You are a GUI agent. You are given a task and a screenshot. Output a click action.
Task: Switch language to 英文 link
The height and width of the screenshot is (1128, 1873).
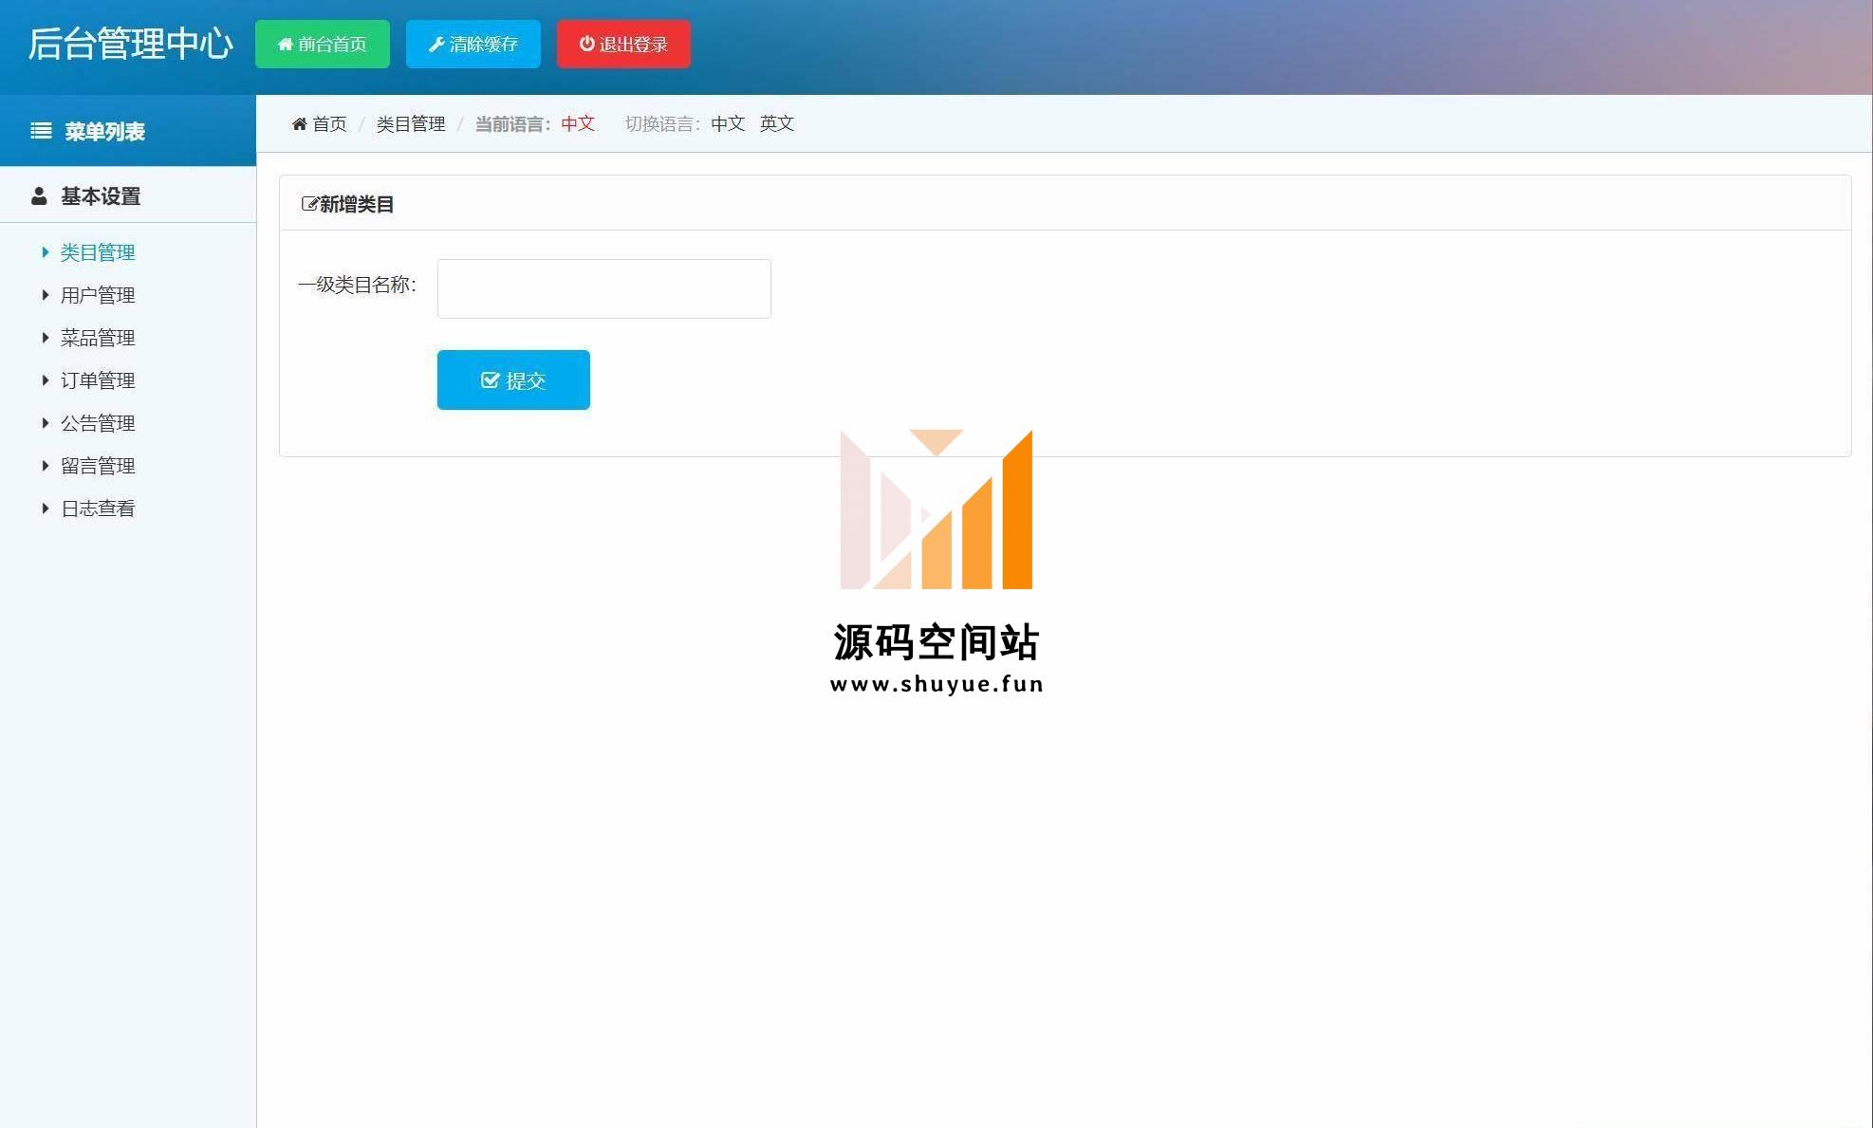coord(777,124)
